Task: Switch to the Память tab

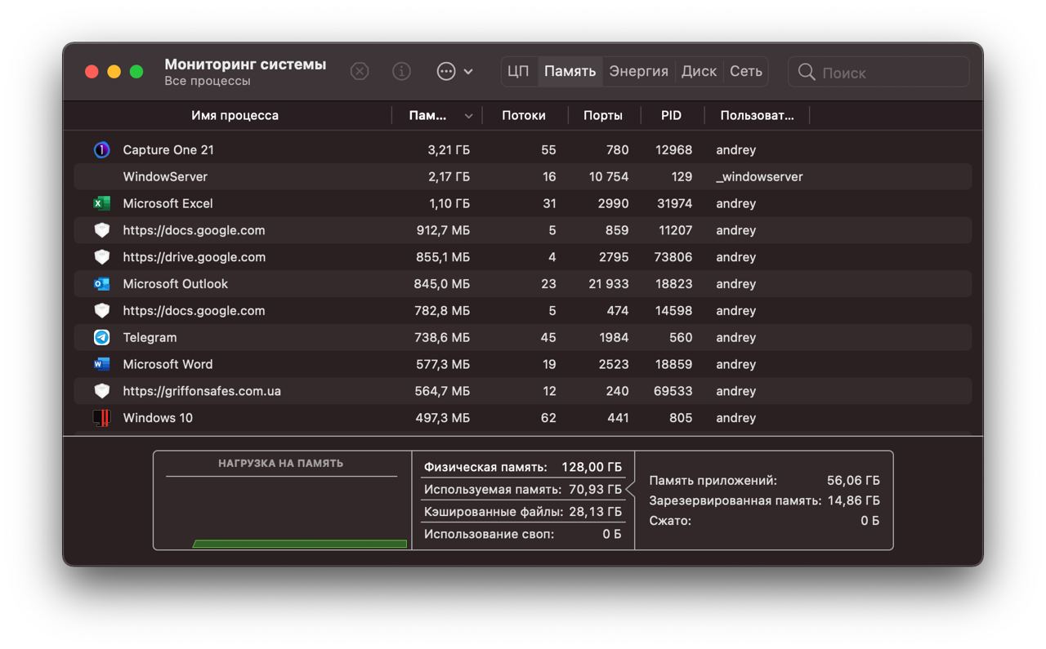Action: tap(570, 72)
